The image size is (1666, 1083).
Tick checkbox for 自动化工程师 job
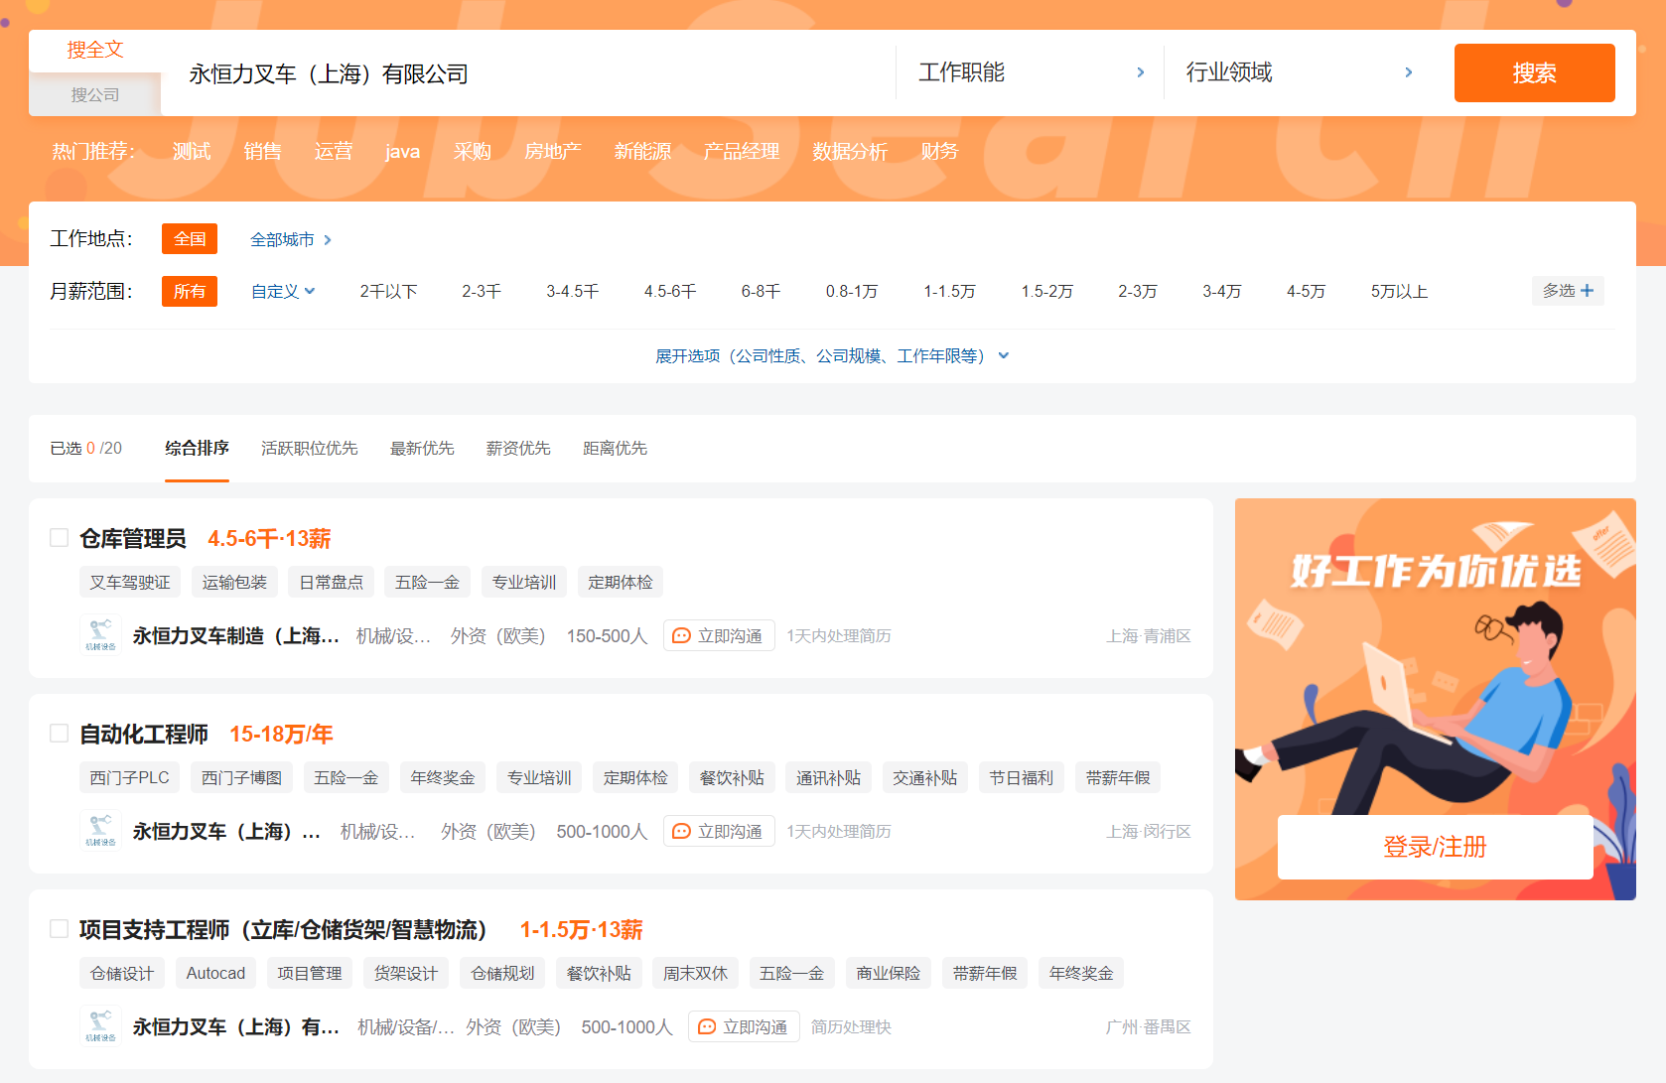tap(60, 734)
